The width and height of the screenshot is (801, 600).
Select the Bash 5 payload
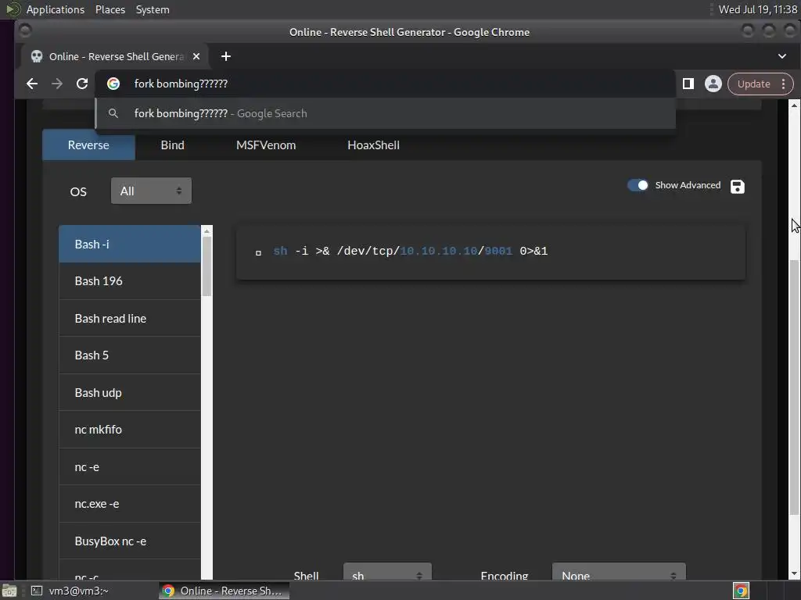tap(130, 355)
